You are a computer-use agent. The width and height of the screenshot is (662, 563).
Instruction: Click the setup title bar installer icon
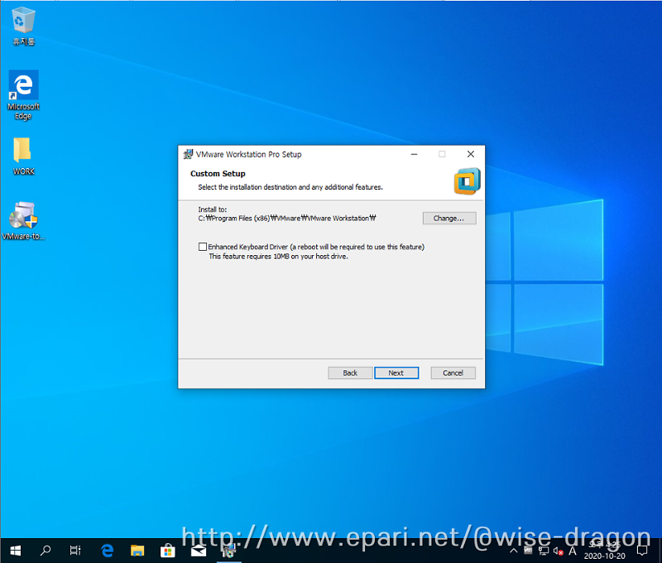[x=188, y=154]
